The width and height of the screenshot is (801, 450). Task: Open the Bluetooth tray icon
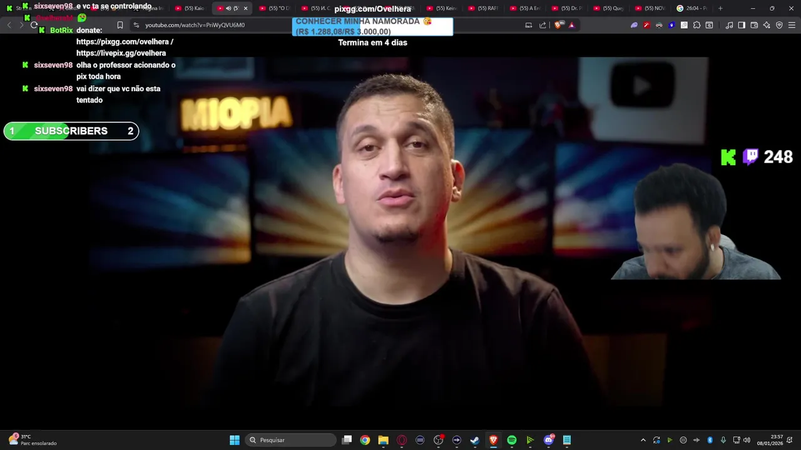point(710,440)
